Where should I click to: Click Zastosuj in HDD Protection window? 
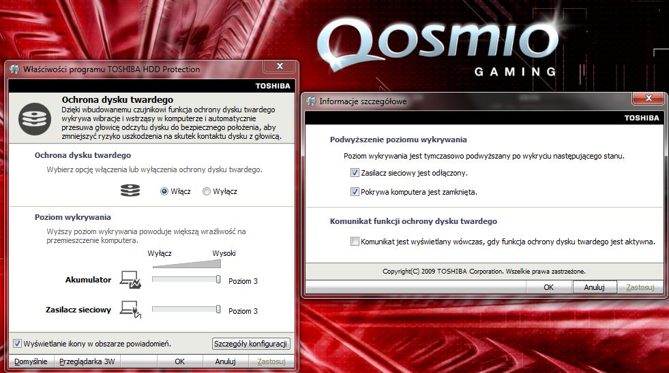[x=271, y=361]
